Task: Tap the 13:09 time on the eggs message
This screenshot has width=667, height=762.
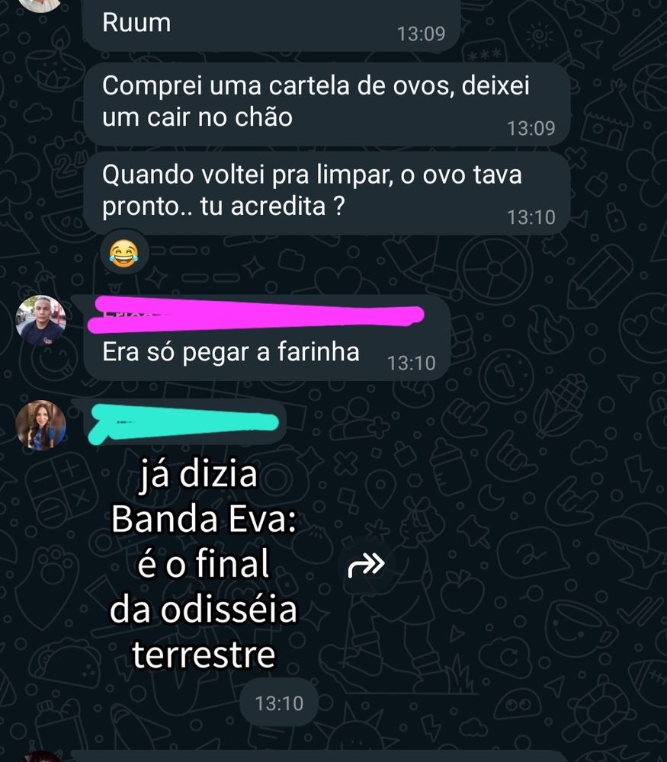Action: 531,128
